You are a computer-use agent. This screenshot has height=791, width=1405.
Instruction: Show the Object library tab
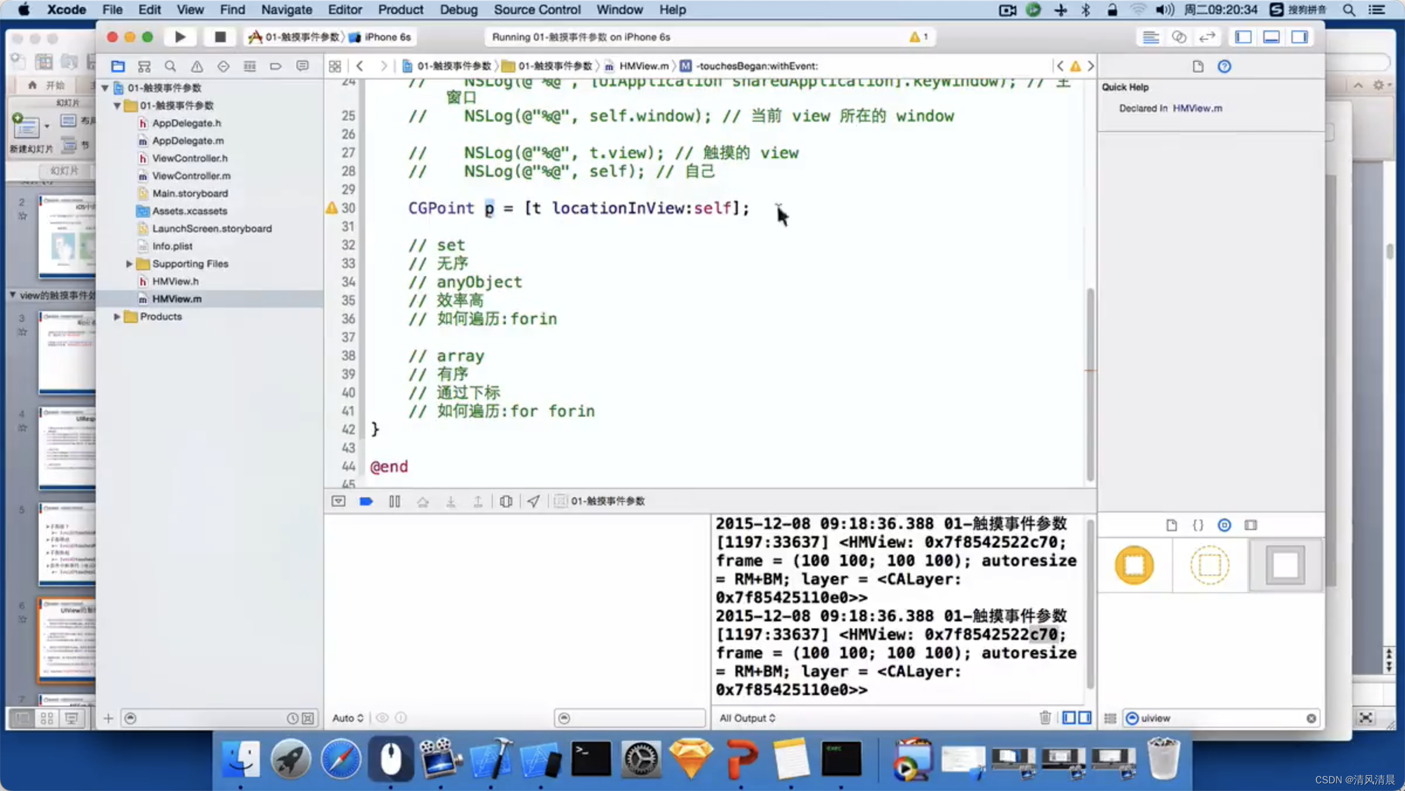pos(1224,525)
